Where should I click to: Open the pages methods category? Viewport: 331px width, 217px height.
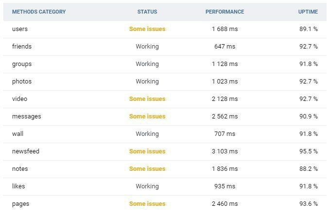[x=21, y=204]
